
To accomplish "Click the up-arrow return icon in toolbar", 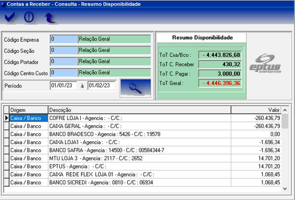I will pos(50,18).
